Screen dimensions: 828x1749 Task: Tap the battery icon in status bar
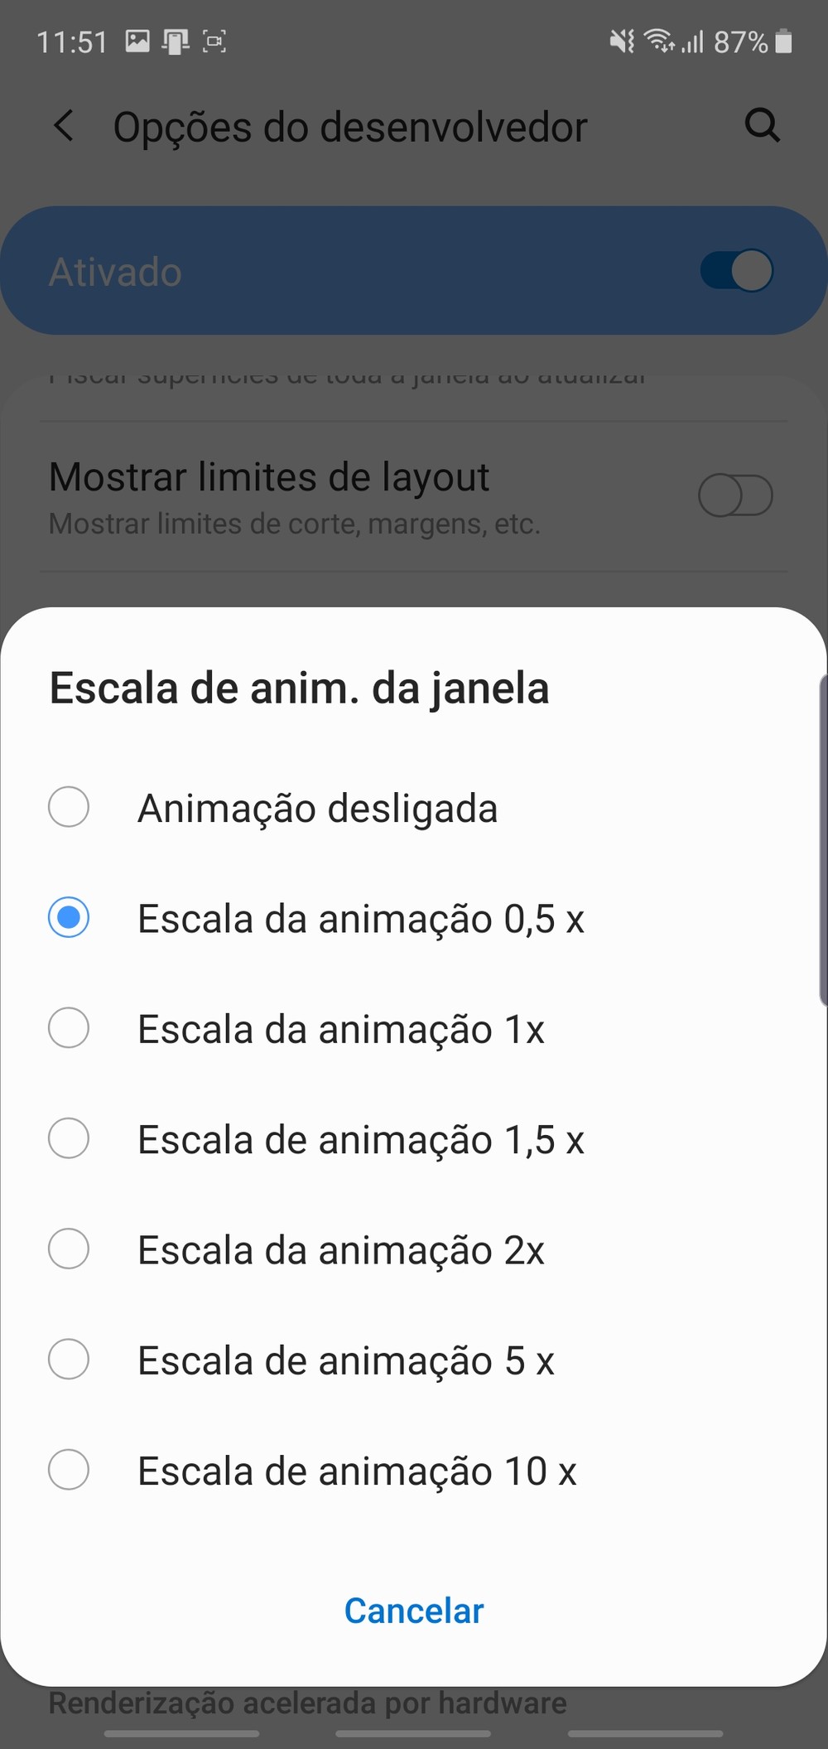point(783,41)
